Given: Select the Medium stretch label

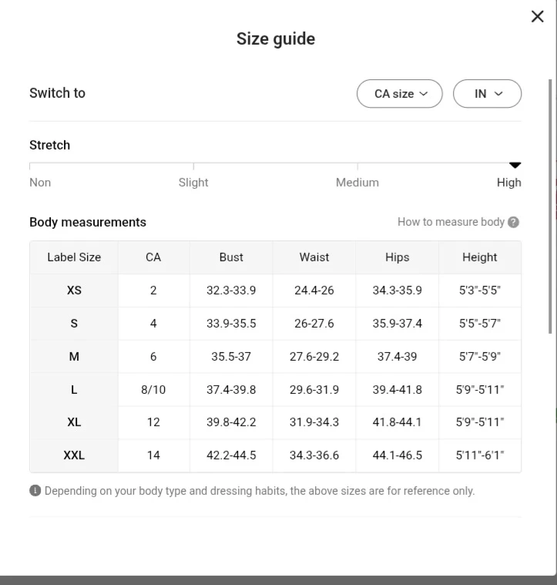Looking at the screenshot, I should click(357, 183).
